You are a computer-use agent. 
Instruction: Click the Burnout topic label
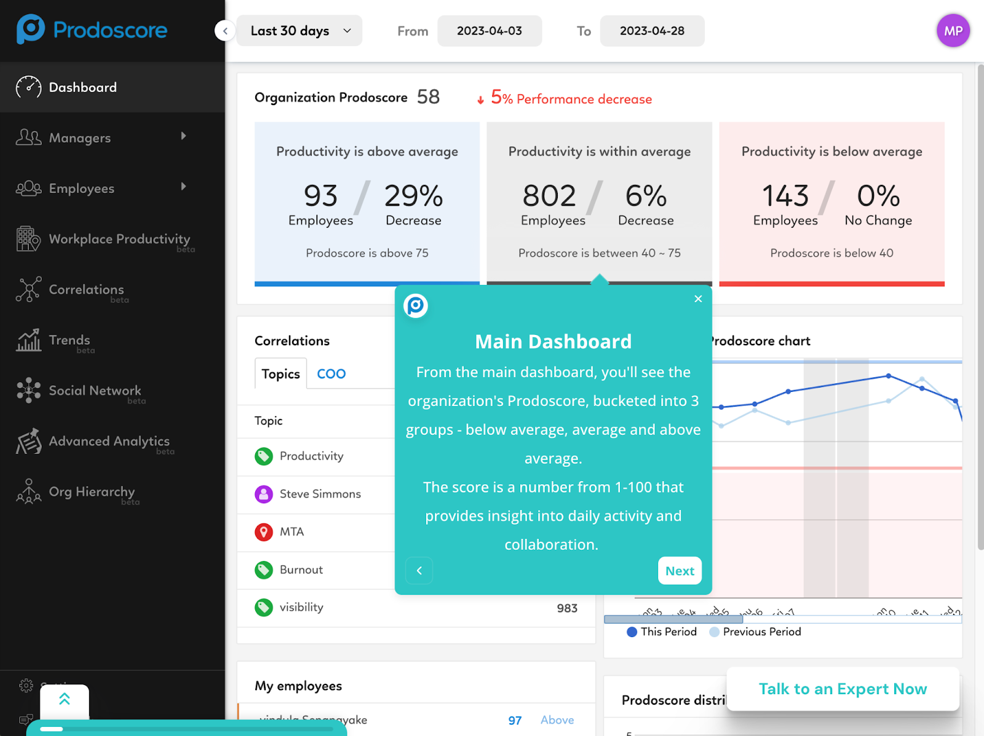pyautogui.click(x=301, y=570)
